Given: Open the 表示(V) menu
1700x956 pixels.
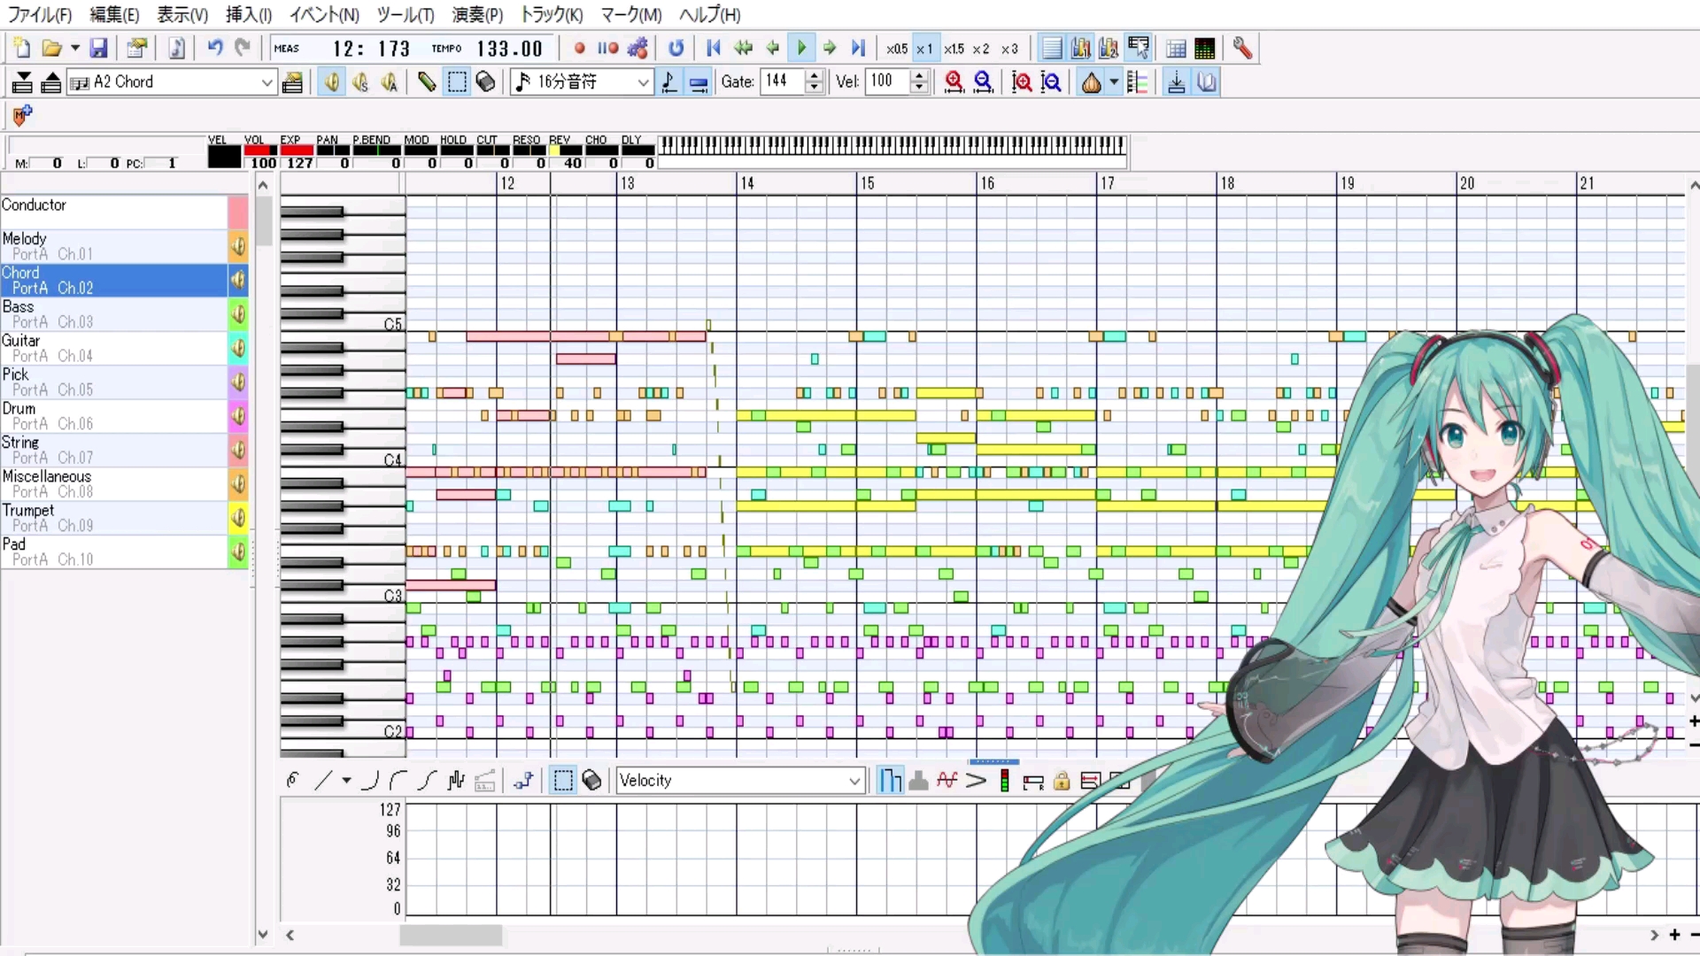Looking at the screenshot, I should [182, 15].
